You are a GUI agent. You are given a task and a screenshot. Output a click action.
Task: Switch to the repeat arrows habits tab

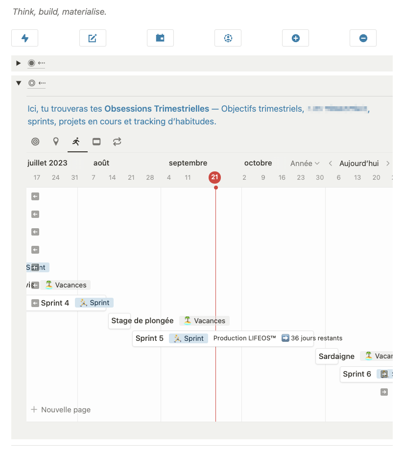click(117, 142)
